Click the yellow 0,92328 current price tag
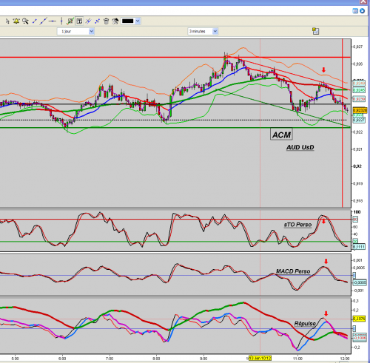This screenshot has height=363, width=370. [360, 110]
